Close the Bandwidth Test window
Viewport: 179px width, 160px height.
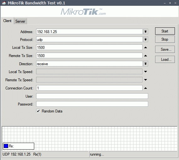pos(175,3)
